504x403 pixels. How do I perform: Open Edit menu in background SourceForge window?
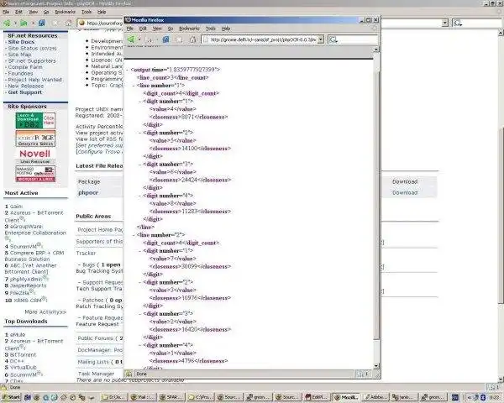point(18,12)
